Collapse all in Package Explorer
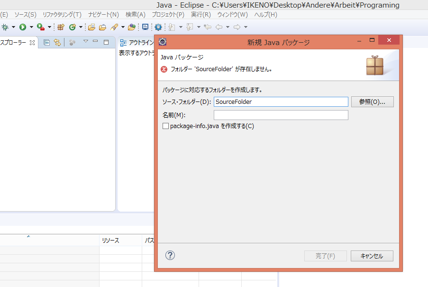This screenshot has width=428, height=287. coord(46,42)
